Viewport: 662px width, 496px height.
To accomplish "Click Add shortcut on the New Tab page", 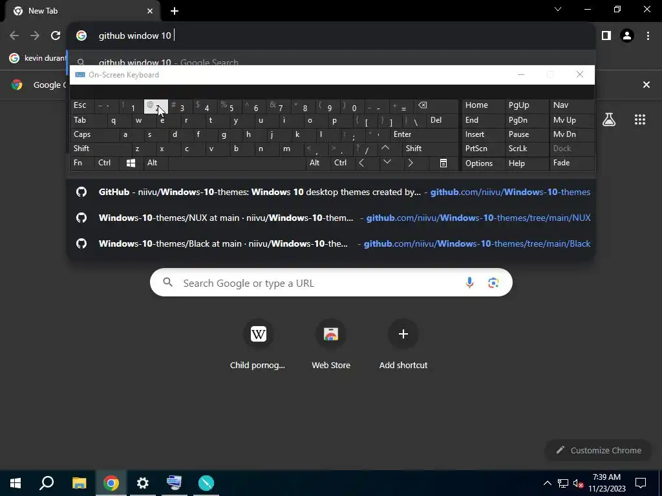I will tap(403, 345).
